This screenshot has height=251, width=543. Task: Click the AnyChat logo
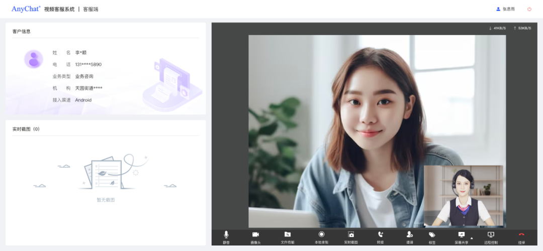coord(26,9)
